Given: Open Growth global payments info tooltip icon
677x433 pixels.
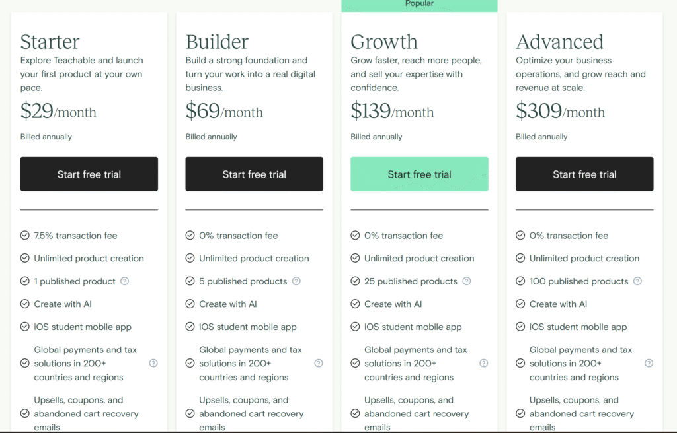Looking at the screenshot, I should coord(483,363).
